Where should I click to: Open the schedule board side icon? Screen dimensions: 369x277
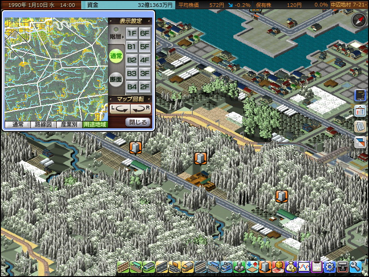pyautogui.click(x=360, y=111)
